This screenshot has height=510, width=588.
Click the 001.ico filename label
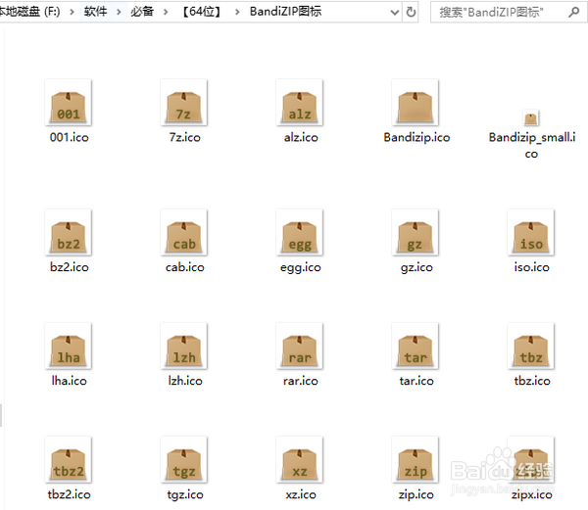coord(69,137)
